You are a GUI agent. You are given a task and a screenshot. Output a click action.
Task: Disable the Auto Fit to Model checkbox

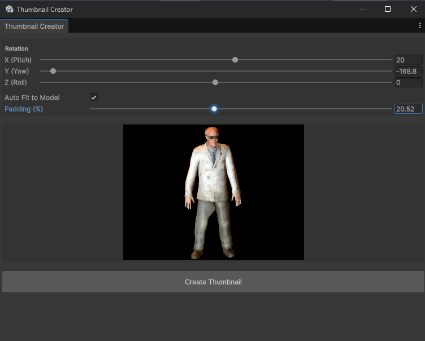point(94,98)
